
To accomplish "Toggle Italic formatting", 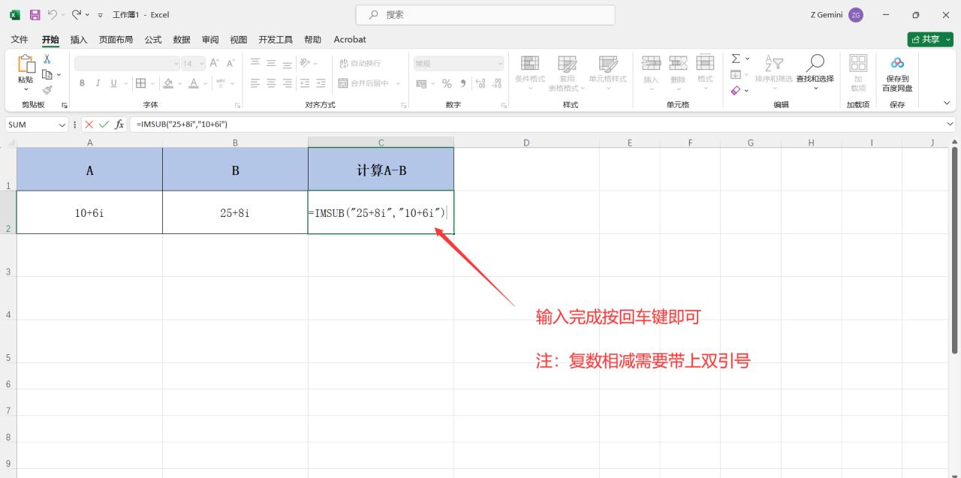I will coord(98,83).
